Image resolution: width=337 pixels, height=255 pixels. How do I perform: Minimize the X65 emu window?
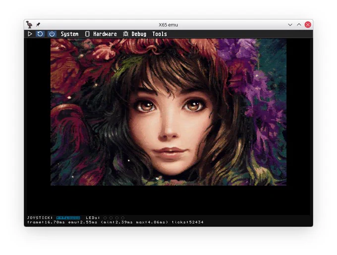pos(290,25)
